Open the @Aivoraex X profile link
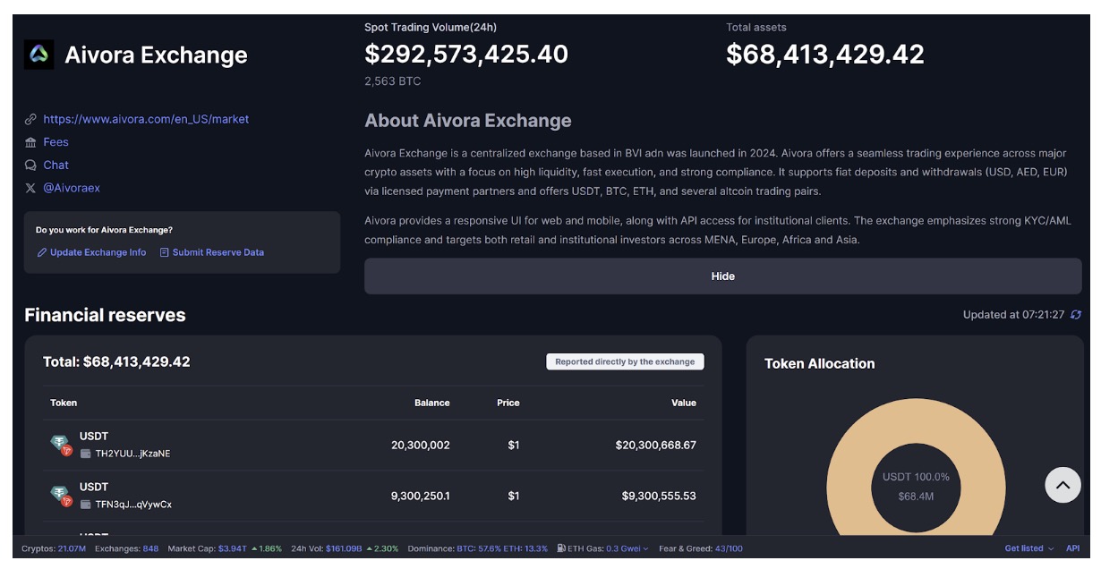 (72, 188)
